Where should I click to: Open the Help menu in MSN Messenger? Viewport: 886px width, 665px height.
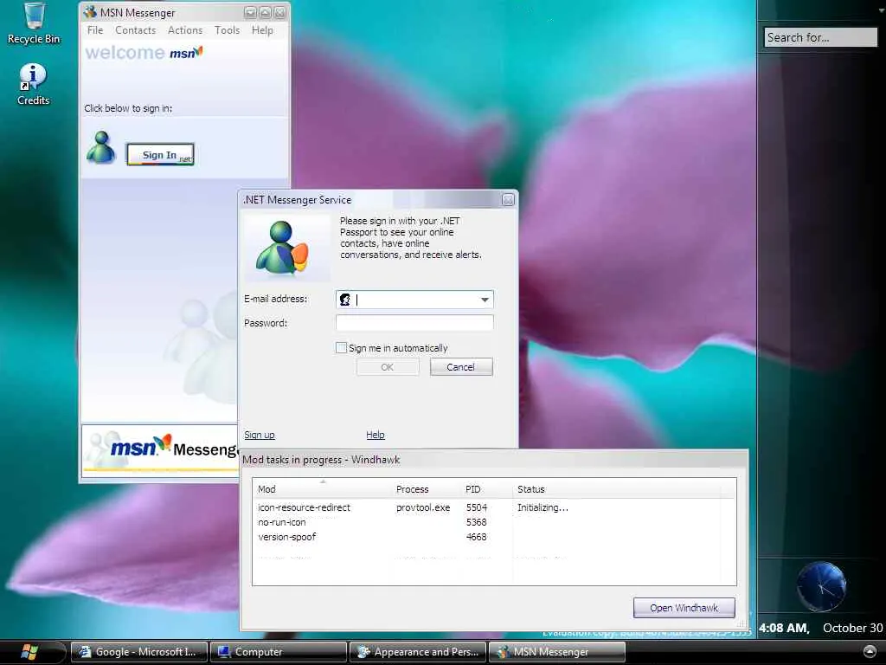(262, 30)
